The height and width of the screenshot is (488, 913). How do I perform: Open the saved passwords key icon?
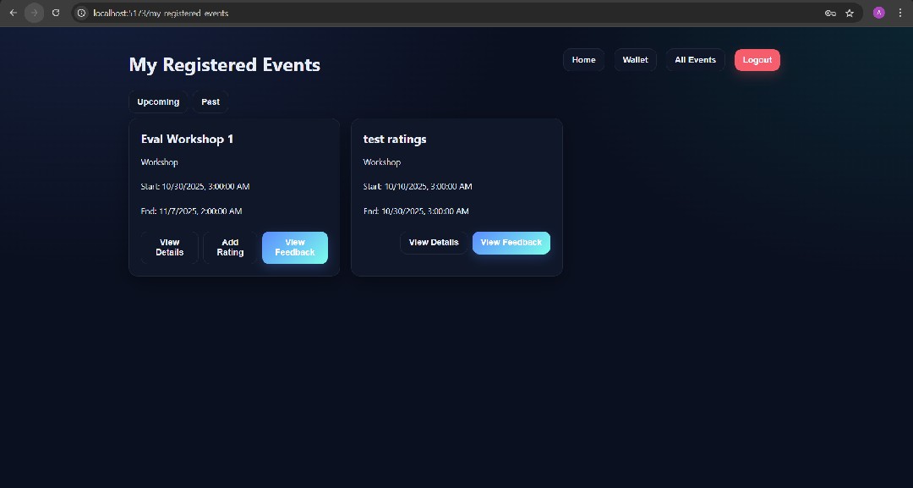click(x=829, y=13)
